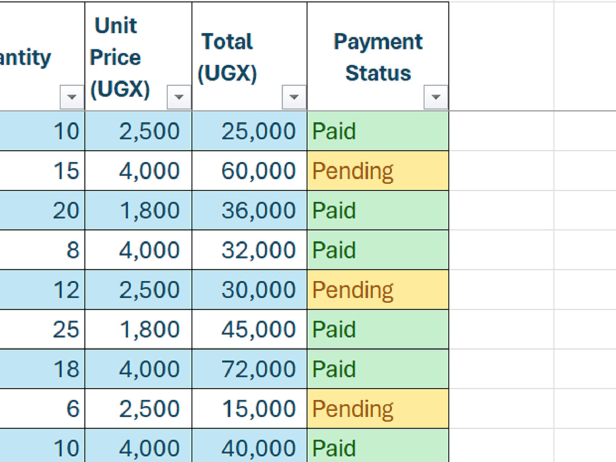Viewport: 616px width, 462px height.
Task: Open the Total (UGX) filter dropdown
Action: (x=294, y=97)
